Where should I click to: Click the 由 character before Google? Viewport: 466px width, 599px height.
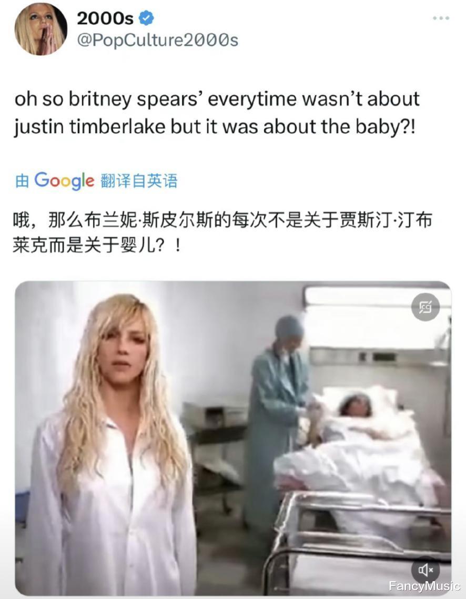(22, 181)
